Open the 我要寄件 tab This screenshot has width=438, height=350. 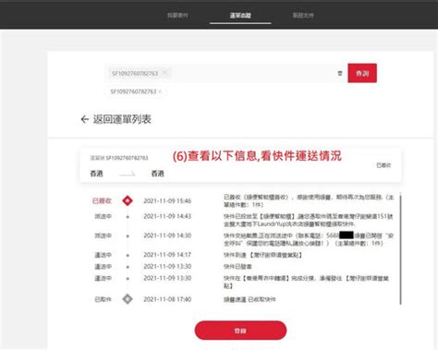click(x=177, y=16)
